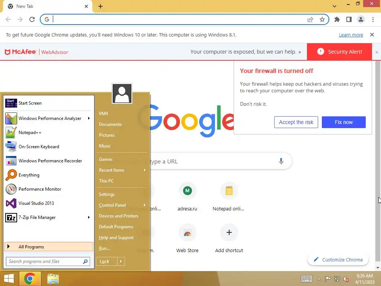Open Devices and Printers
This screenshot has height=286, width=381.
(119, 216)
